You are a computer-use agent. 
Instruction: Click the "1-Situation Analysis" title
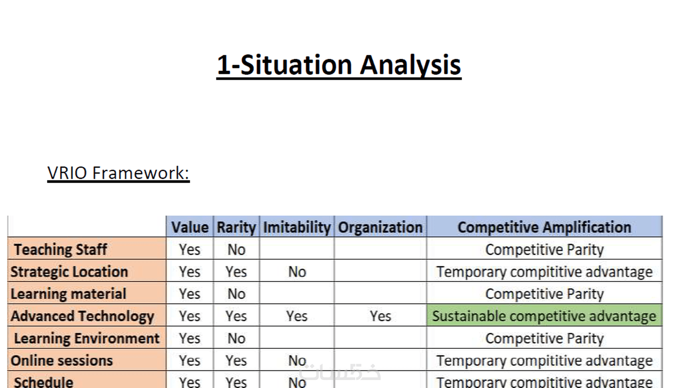click(339, 65)
